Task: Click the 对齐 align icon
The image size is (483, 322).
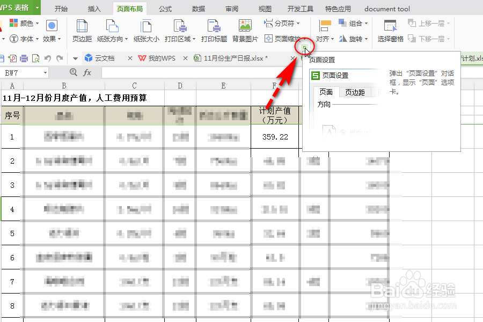Action: tap(325, 26)
